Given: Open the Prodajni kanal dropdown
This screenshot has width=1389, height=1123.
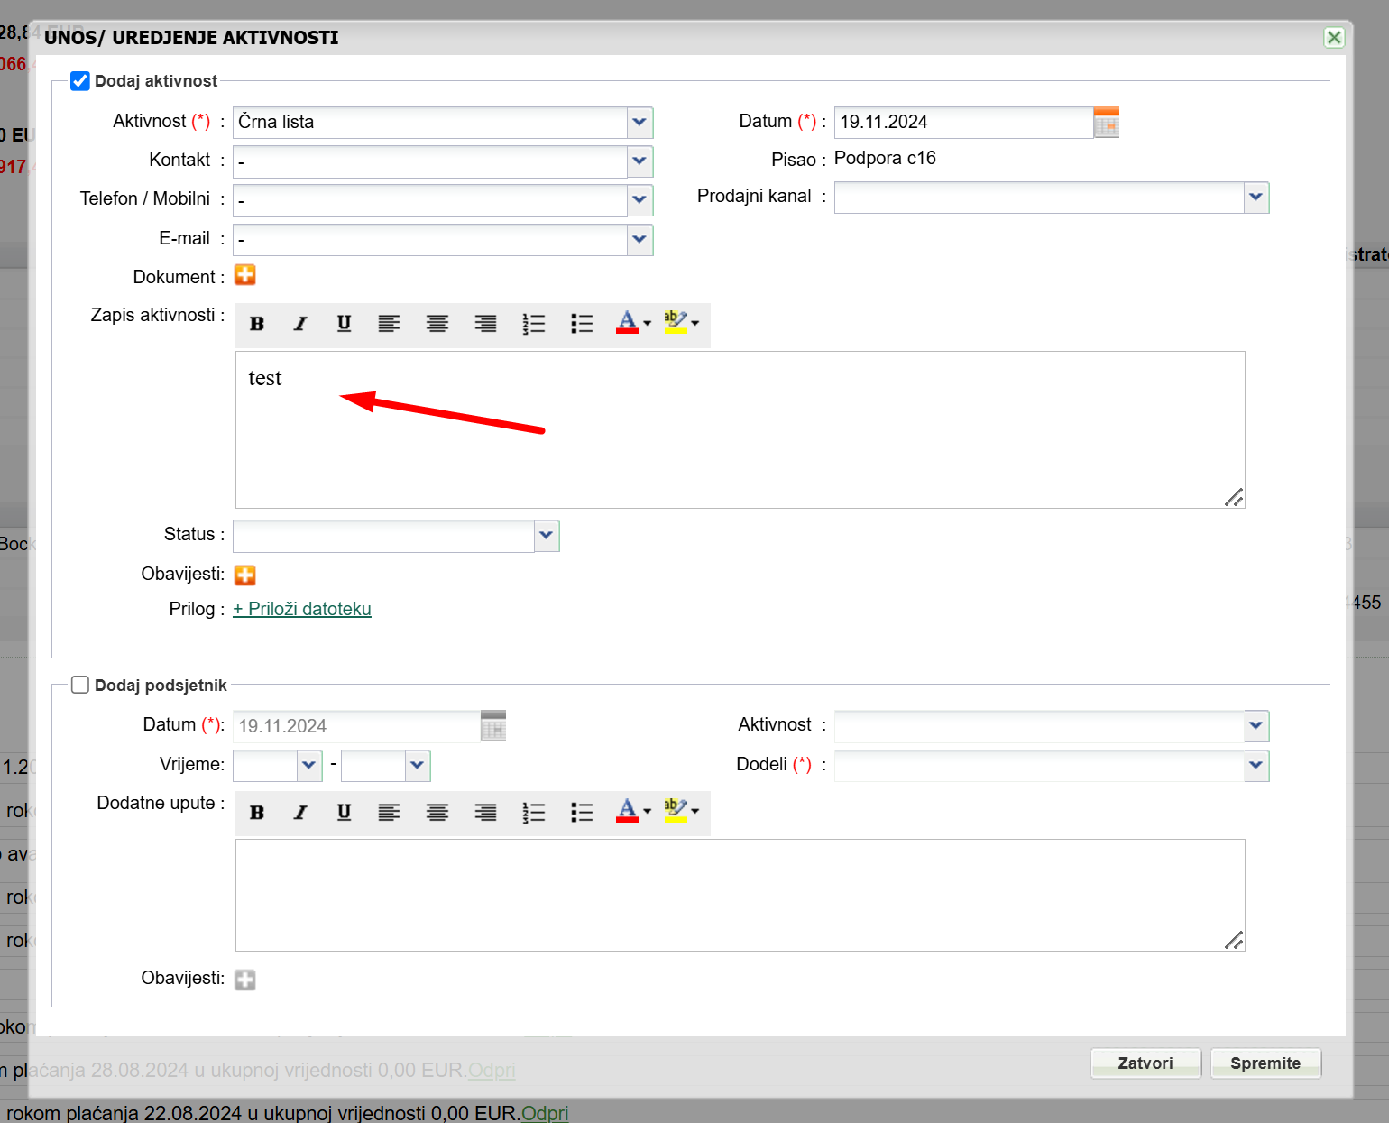Looking at the screenshot, I should point(1256,198).
